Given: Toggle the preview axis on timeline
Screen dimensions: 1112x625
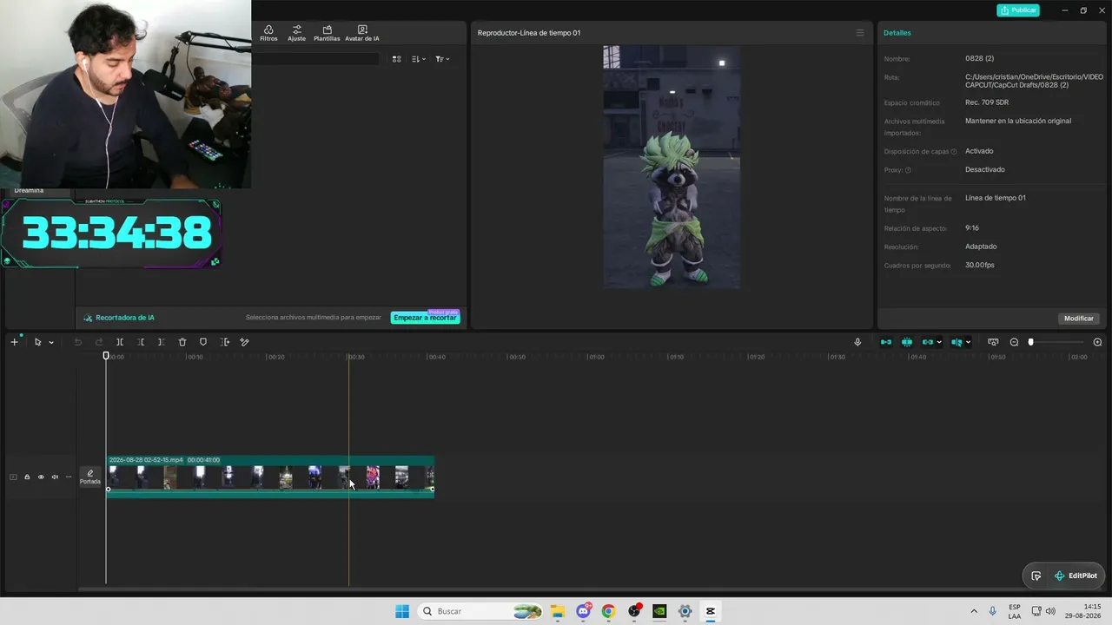Looking at the screenshot, I should [956, 342].
